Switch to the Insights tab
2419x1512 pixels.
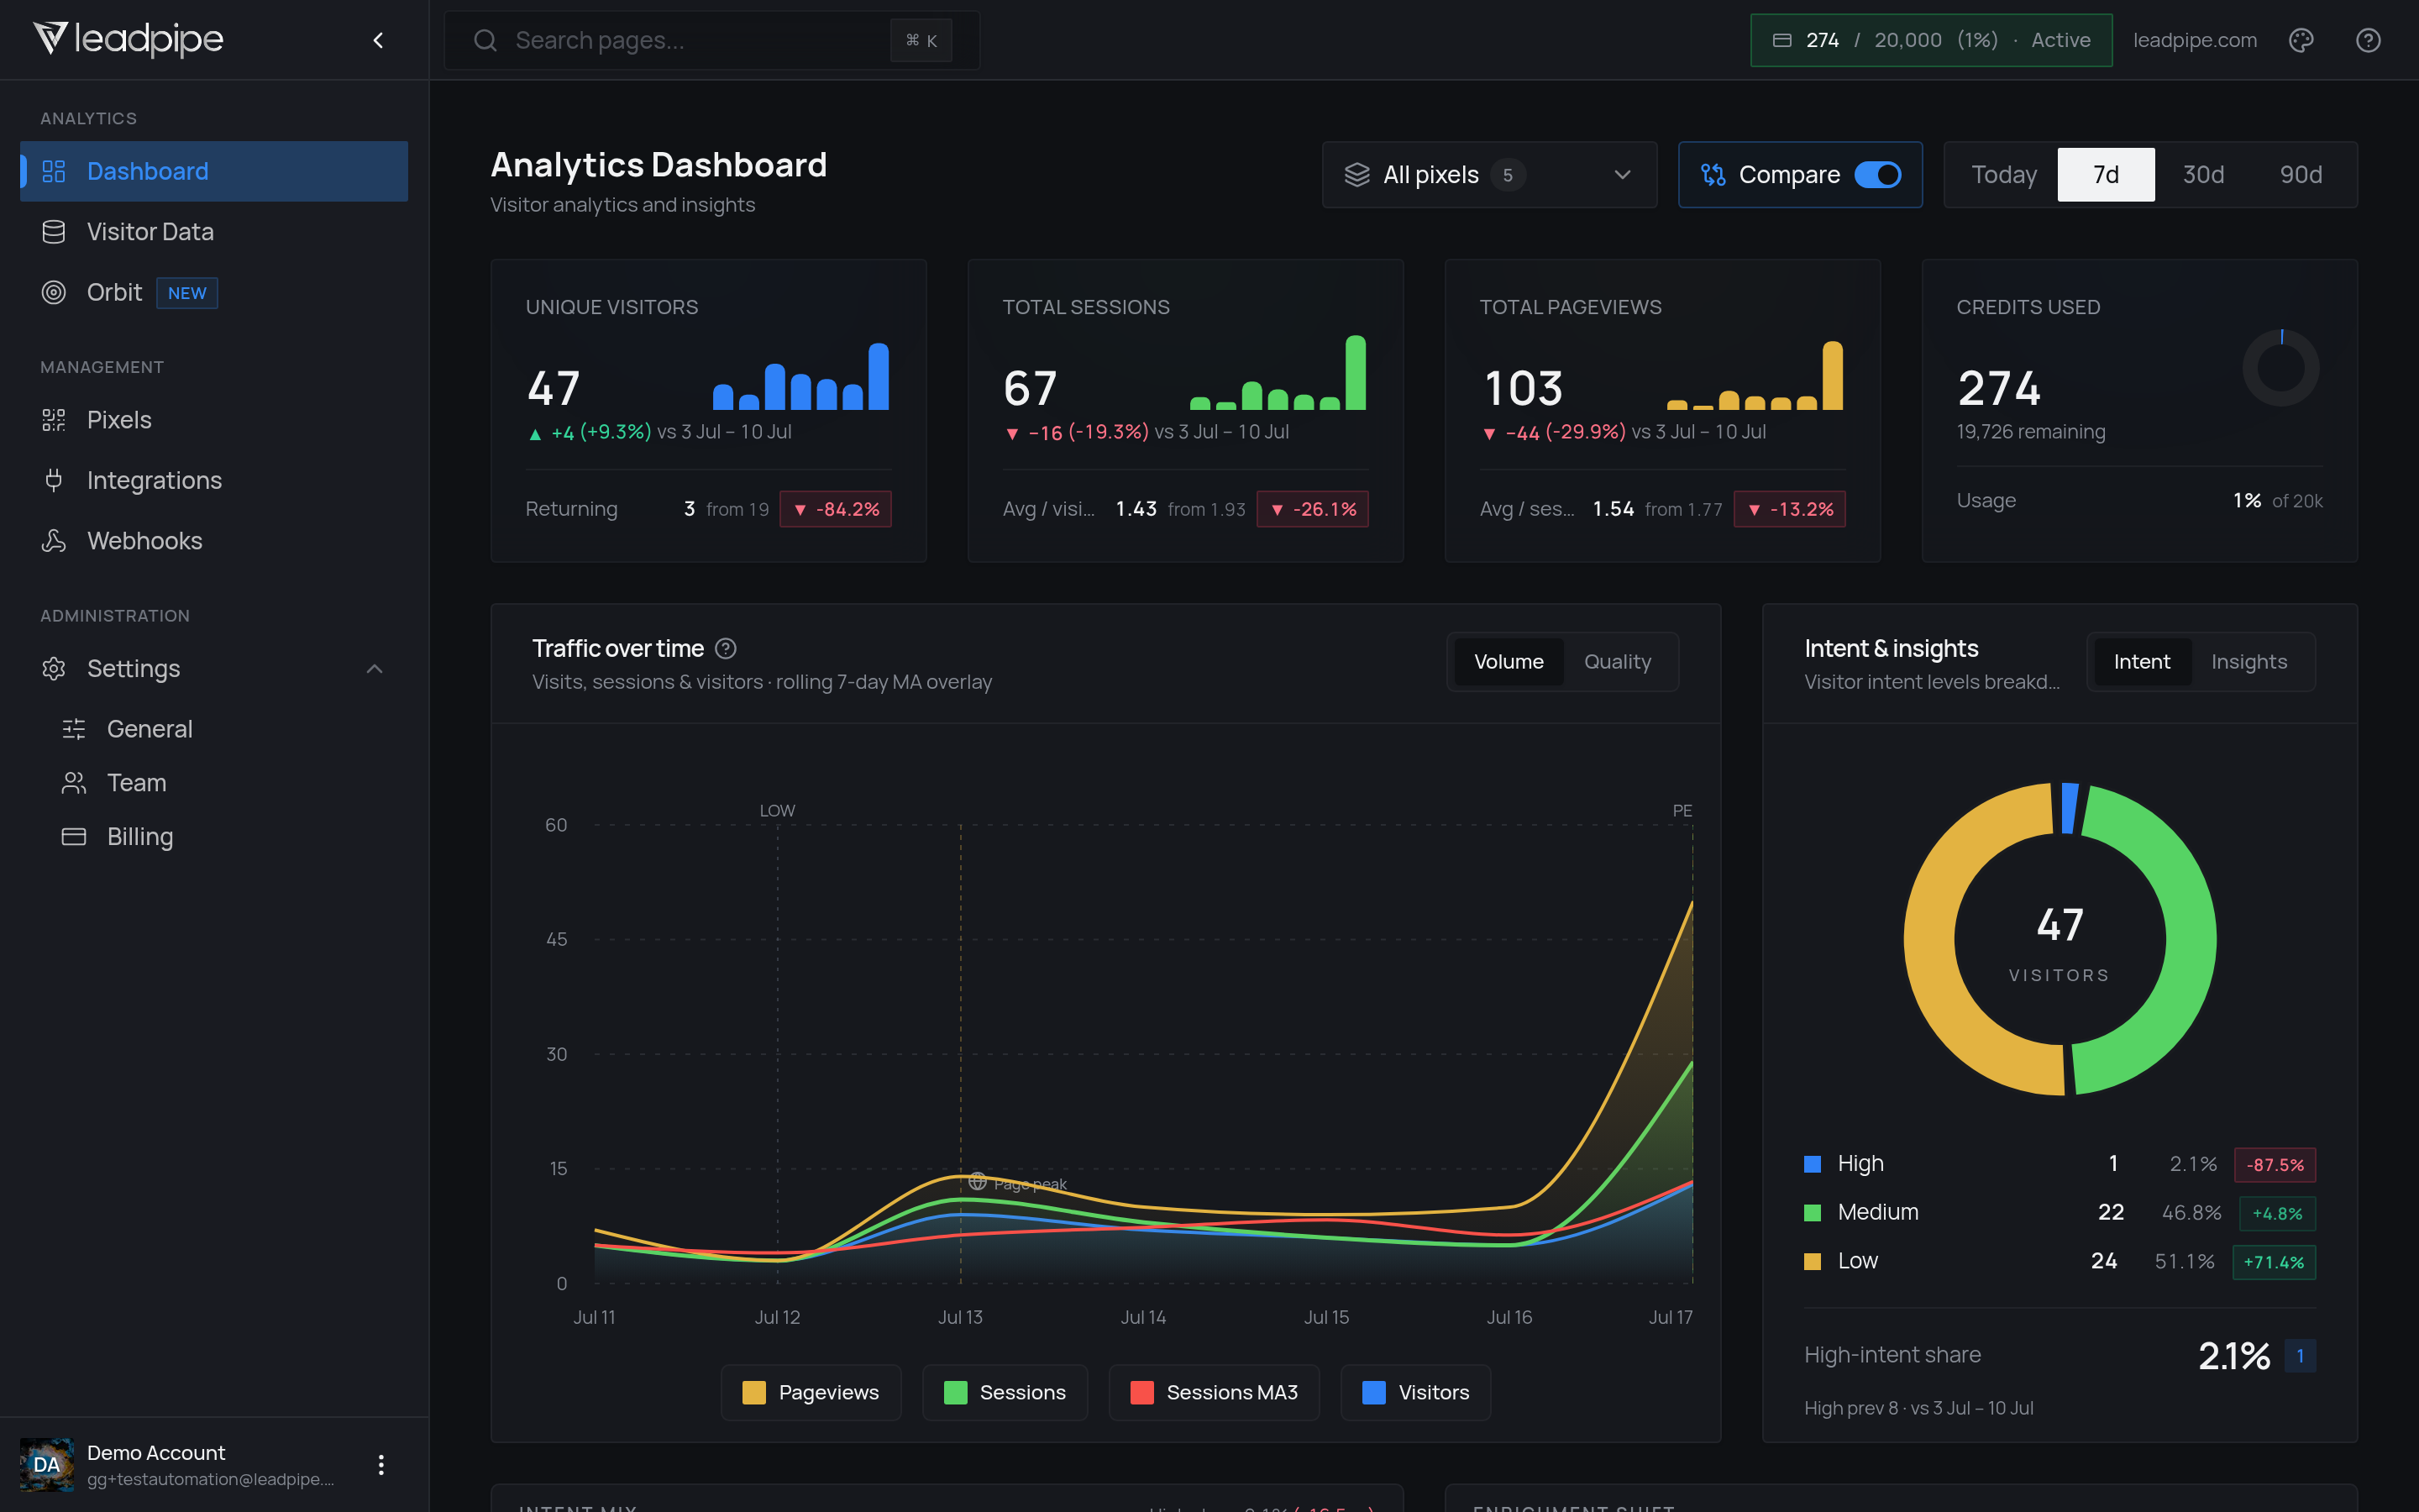click(x=2249, y=662)
